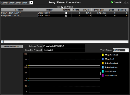Click the chart's vertical scroll handle

click(x=101, y=74)
